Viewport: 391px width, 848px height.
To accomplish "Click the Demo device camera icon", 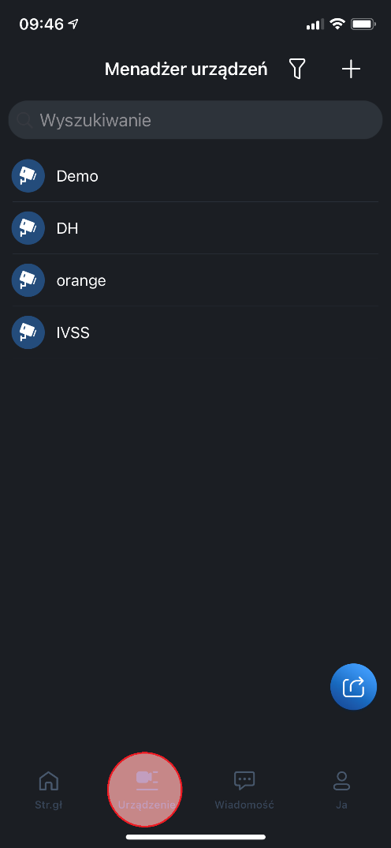I will coord(28,176).
